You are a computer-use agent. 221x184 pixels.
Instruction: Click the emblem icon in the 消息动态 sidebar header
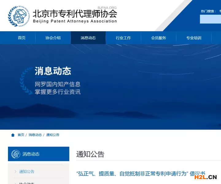(x=16, y=154)
